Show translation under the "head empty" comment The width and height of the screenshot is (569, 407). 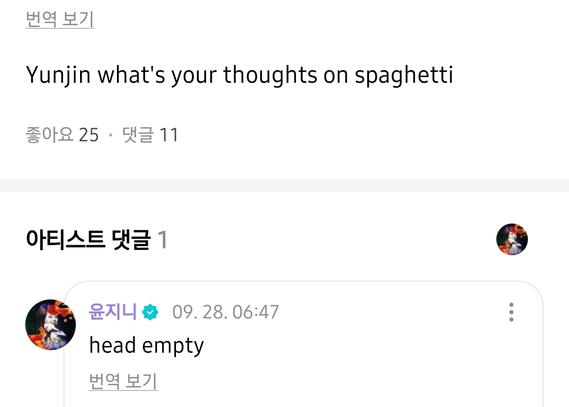(123, 381)
